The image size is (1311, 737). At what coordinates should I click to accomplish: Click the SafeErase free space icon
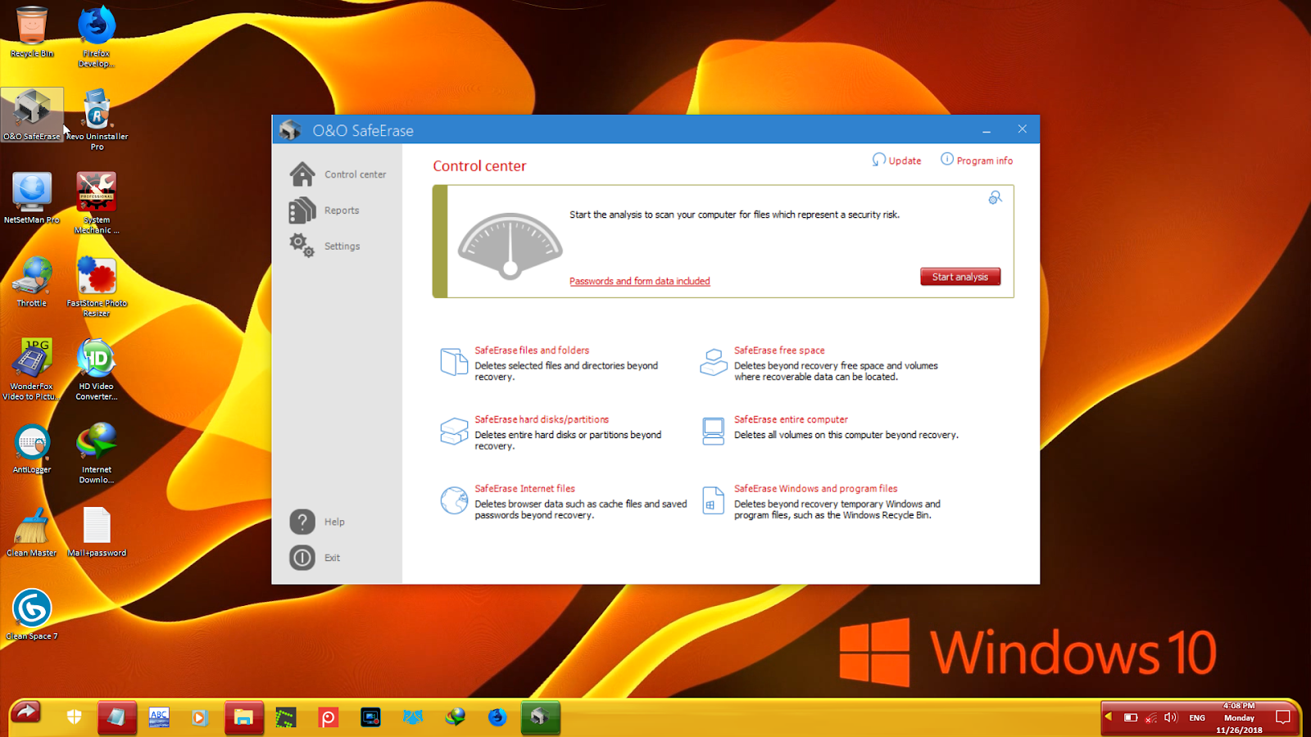click(714, 361)
